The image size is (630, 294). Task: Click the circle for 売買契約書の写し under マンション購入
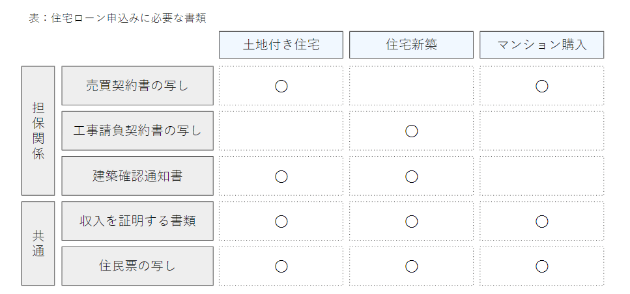pos(541,86)
